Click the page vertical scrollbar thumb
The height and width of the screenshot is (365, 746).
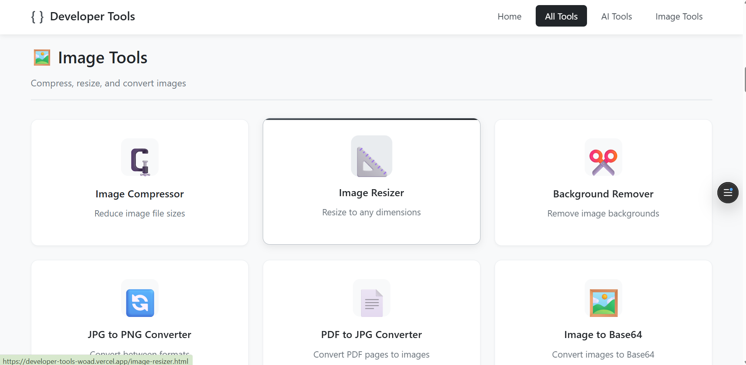(745, 79)
